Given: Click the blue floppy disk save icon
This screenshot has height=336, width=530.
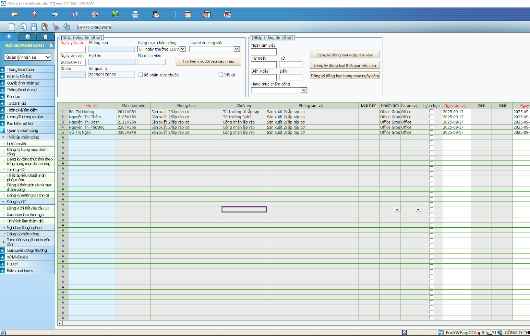Looking at the screenshot, I should coord(34,27).
